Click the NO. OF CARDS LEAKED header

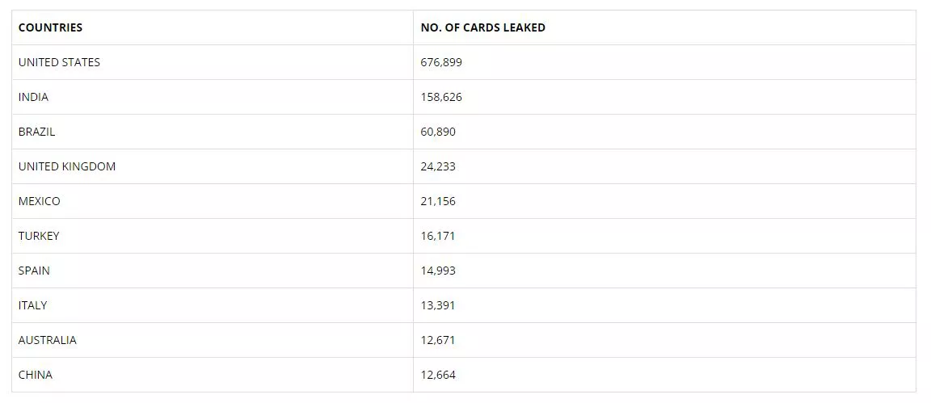[482, 27]
